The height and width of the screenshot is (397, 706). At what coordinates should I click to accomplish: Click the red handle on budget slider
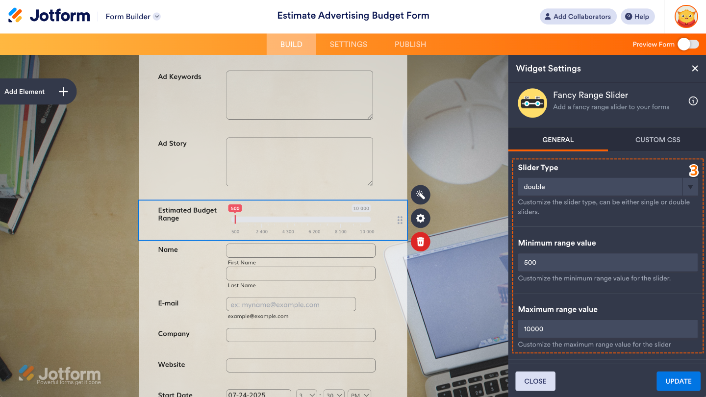pyautogui.click(x=235, y=219)
